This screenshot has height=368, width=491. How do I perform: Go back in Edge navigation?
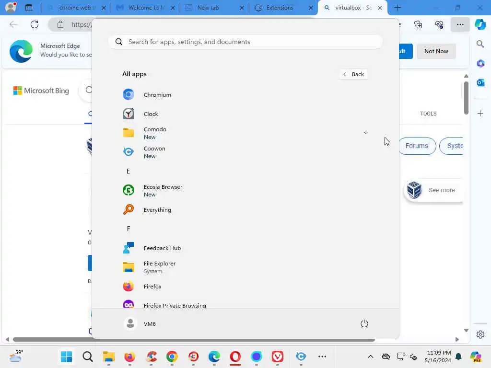point(13,24)
